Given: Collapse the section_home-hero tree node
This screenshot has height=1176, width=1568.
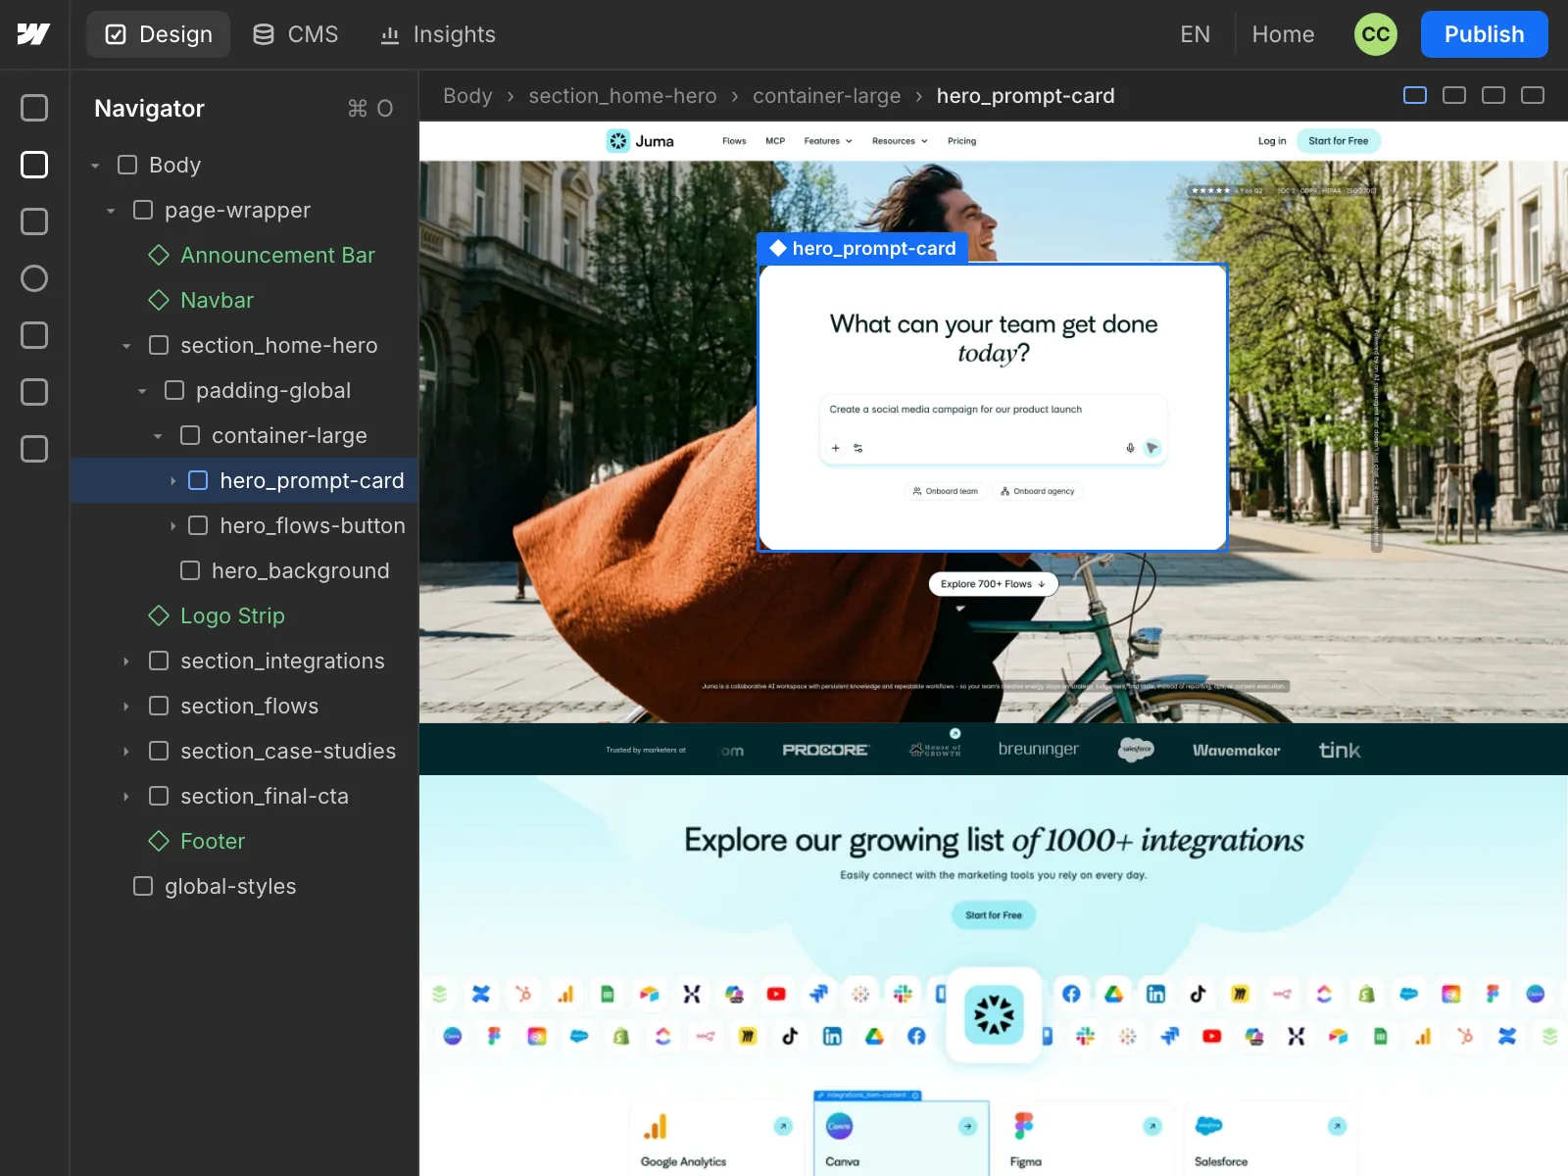Looking at the screenshot, I should click(126, 346).
